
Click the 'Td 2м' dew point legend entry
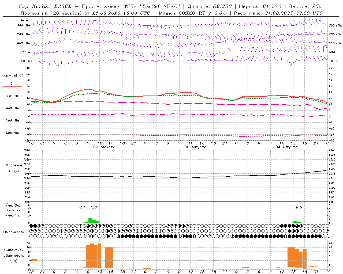(12, 96)
